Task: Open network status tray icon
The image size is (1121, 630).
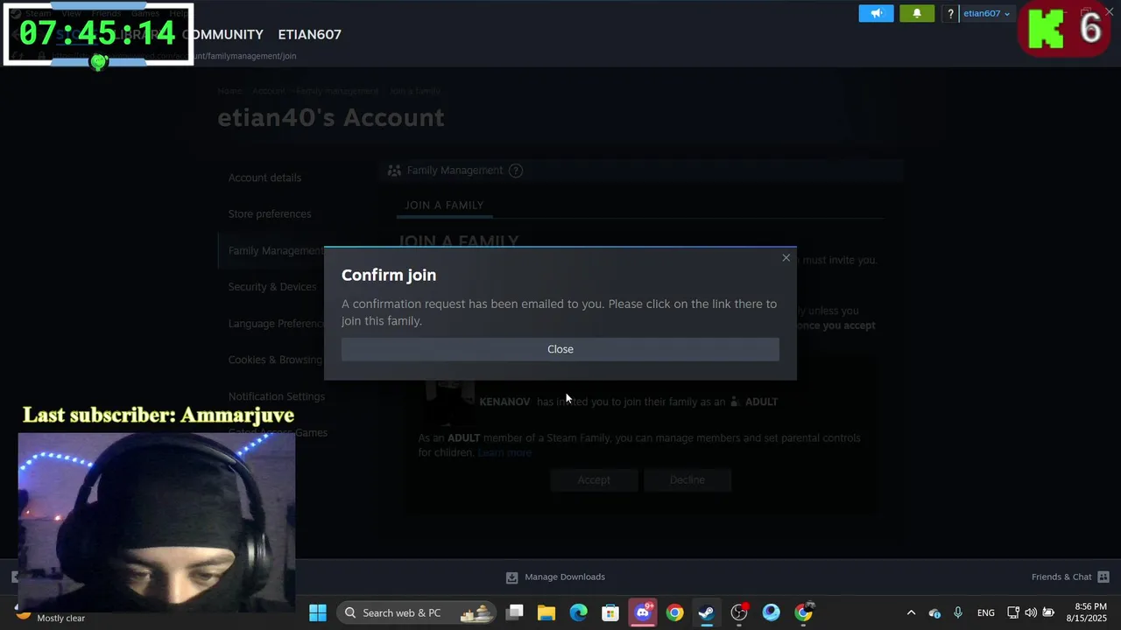Action: [x=1013, y=612]
